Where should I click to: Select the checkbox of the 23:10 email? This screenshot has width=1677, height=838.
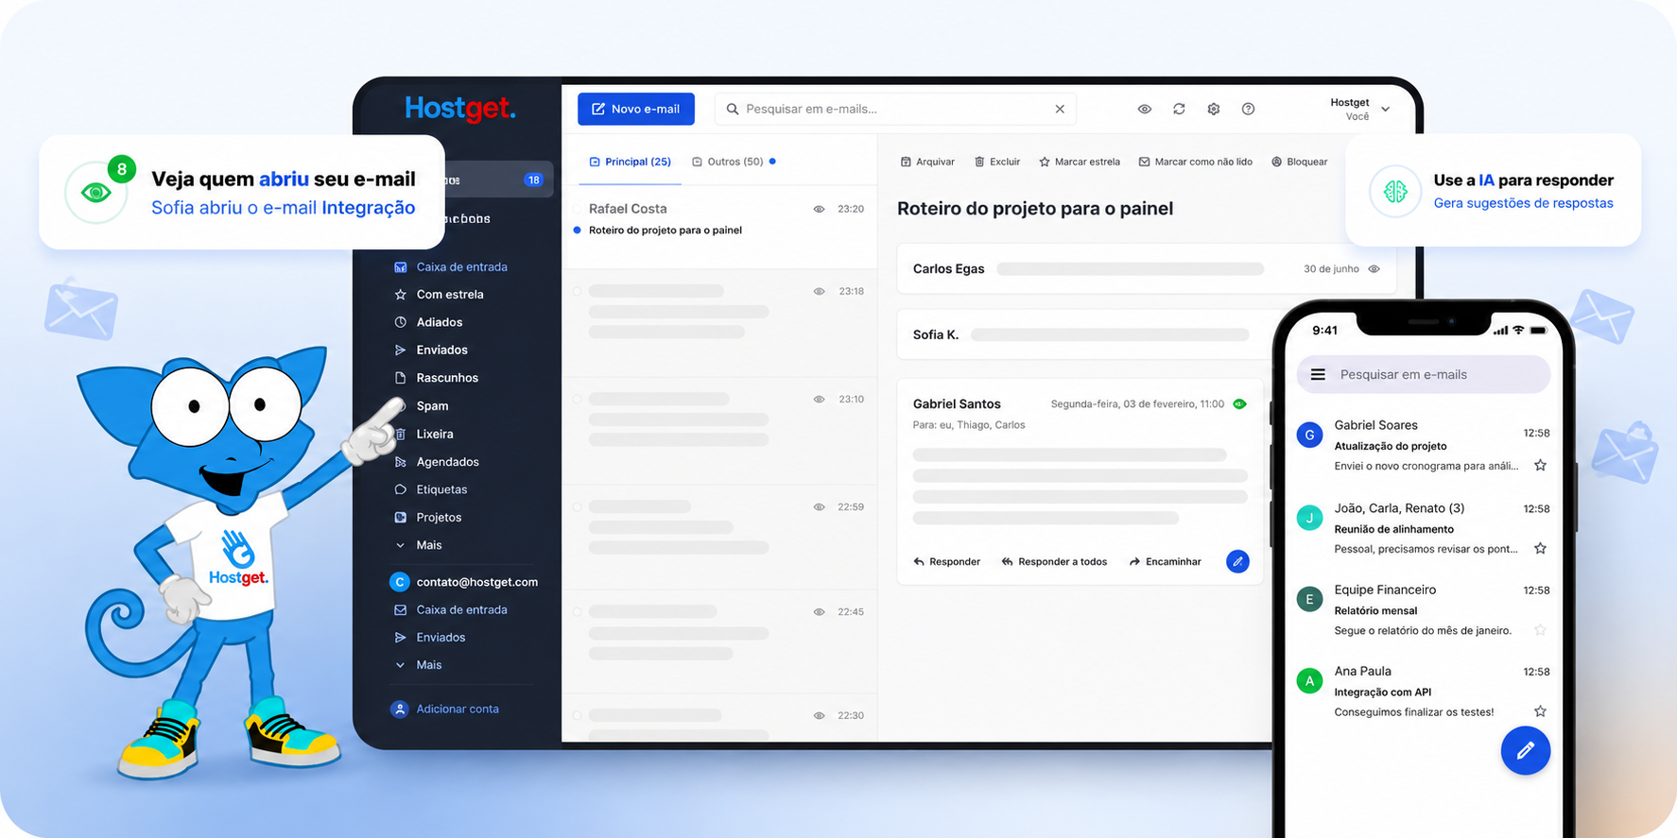577,399
